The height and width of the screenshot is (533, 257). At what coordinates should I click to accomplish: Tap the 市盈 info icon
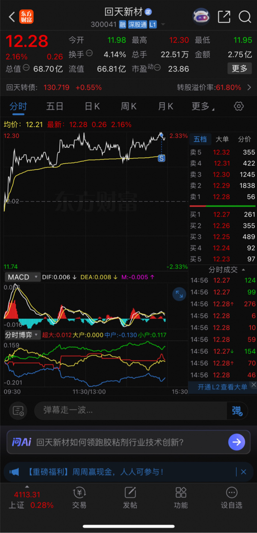click(x=157, y=68)
